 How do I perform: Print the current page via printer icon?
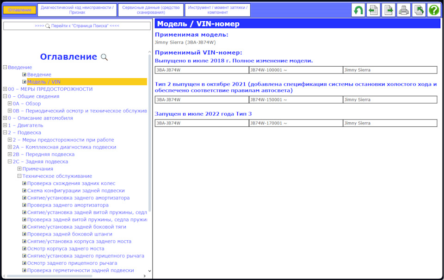coord(403,10)
